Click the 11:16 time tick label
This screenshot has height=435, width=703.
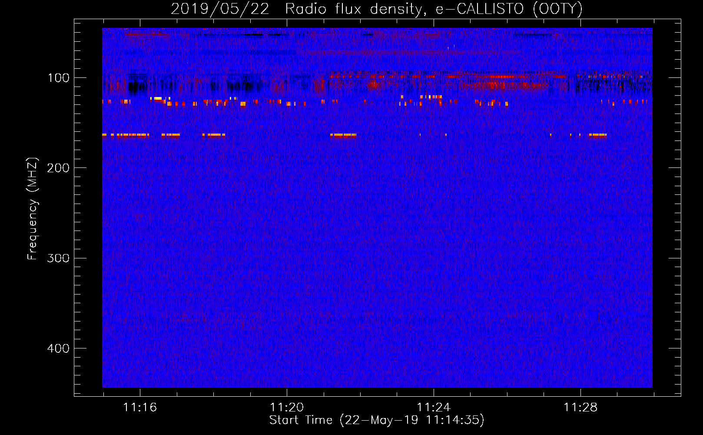(140, 407)
